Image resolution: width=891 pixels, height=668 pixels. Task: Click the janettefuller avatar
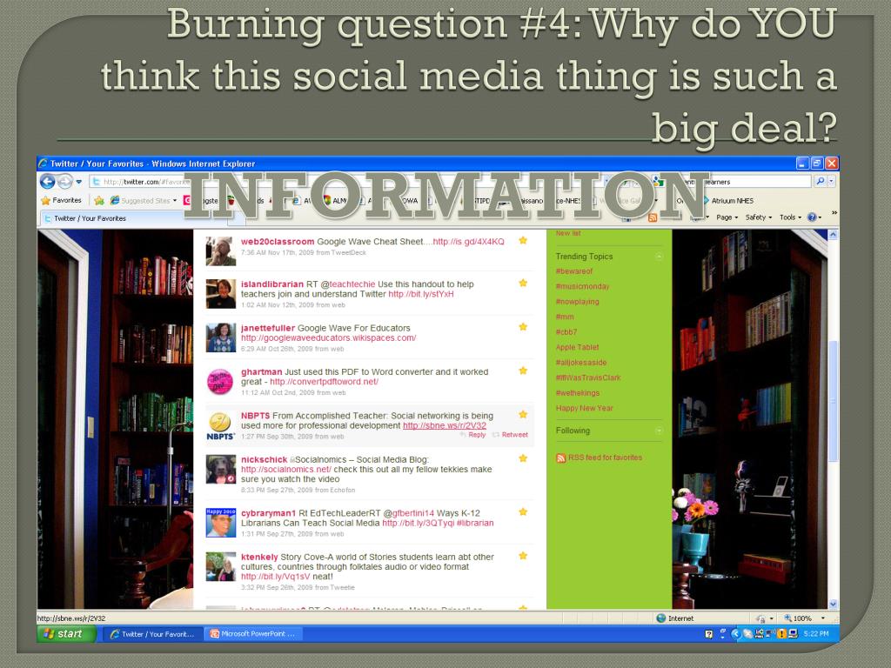pyautogui.click(x=220, y=337)
